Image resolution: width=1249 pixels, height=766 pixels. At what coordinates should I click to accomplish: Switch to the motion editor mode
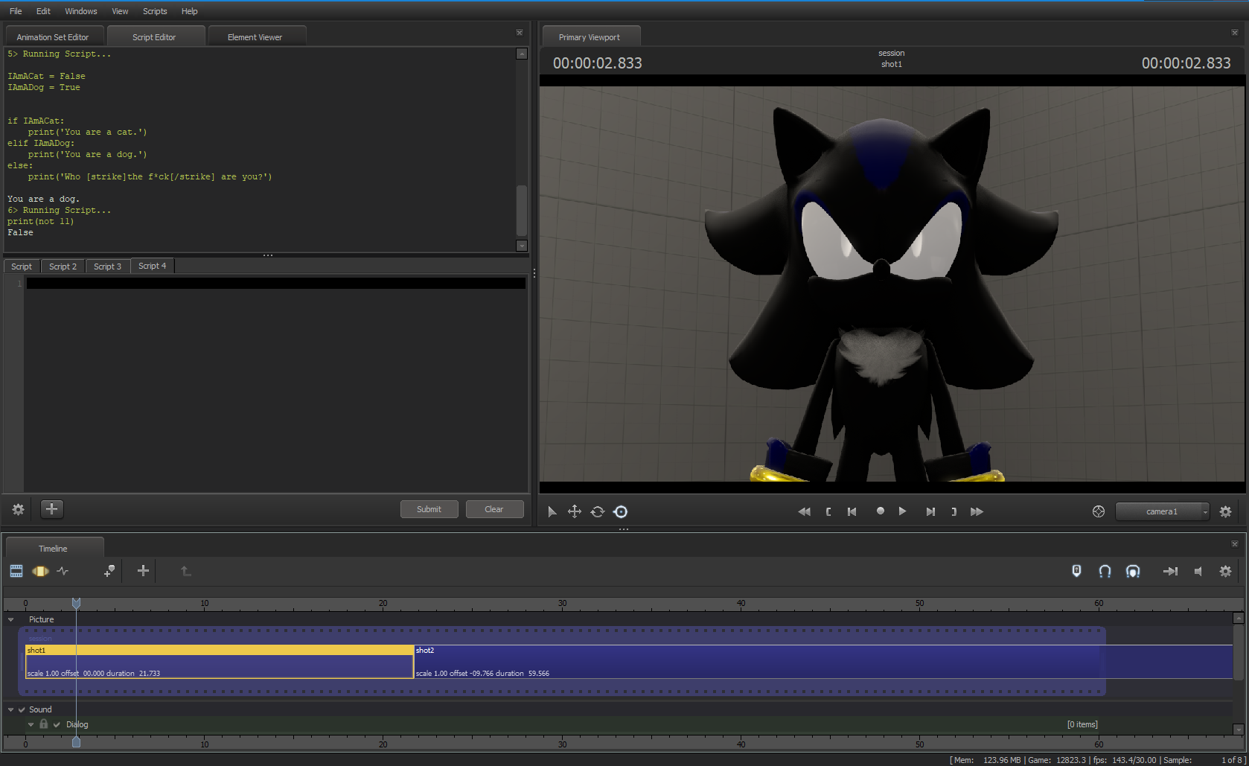click(40, 571)
